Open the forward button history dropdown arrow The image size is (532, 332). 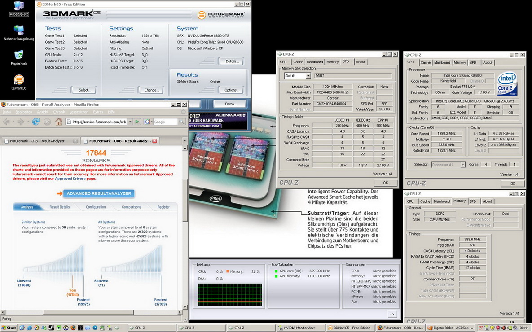click(27, 122)
